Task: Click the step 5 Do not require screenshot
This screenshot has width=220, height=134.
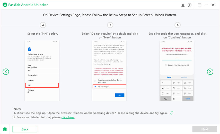Action: (x=109, y=70)
